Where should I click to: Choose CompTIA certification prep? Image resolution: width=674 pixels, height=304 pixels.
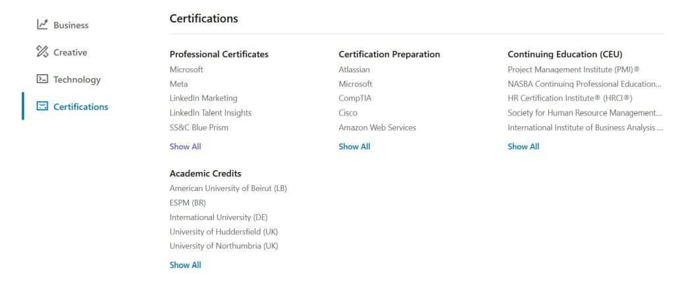coord(355,98)
